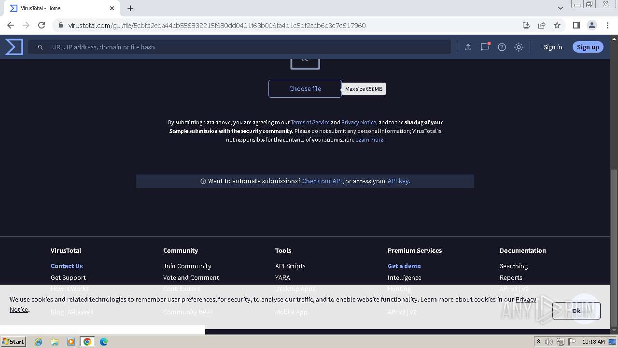Select the VirusTotal - Home tab
Viewport: 618px width, 348px height.
61,8
